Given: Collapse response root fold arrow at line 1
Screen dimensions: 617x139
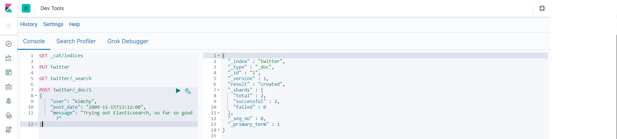Looking at the screenshot, I should tap(219, 55).
